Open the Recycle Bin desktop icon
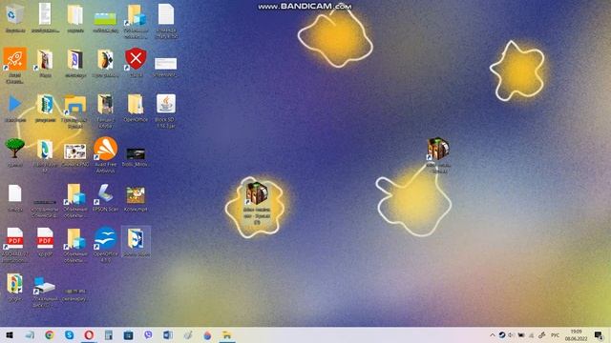 point(15,14)
